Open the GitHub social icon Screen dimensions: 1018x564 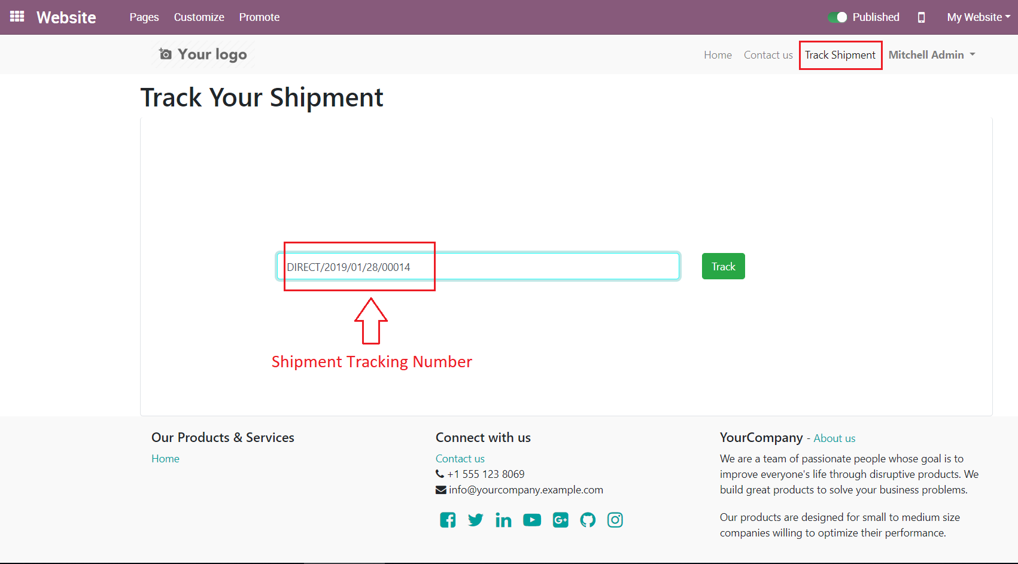pyautogui.click(x=588, y=520)
